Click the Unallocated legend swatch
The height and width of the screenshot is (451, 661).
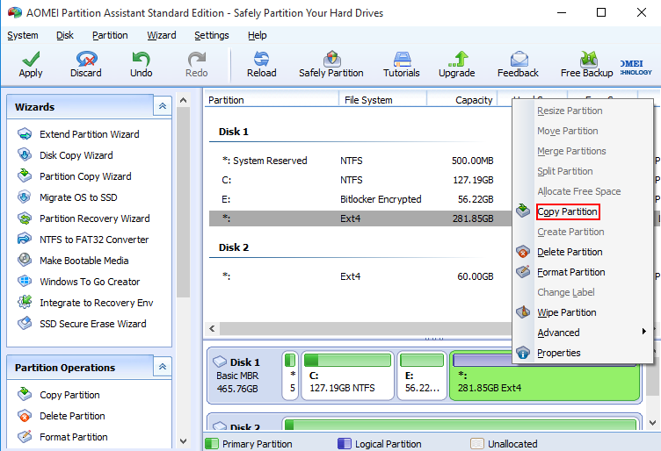(x=477, y=444)
